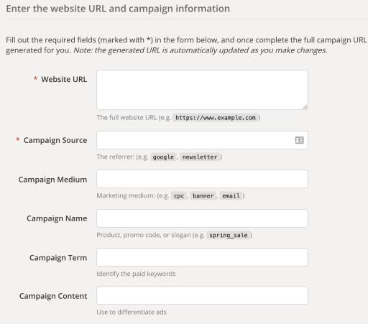
Task: Click the https://www.example.com example code
Action: pos(216,118)
